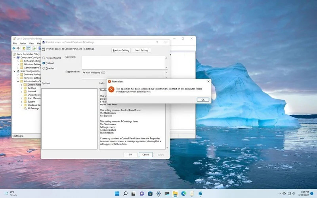Viewport: 317px width, 198px height.
Task: Click the All Settings node icon
Action: point(25,109)
